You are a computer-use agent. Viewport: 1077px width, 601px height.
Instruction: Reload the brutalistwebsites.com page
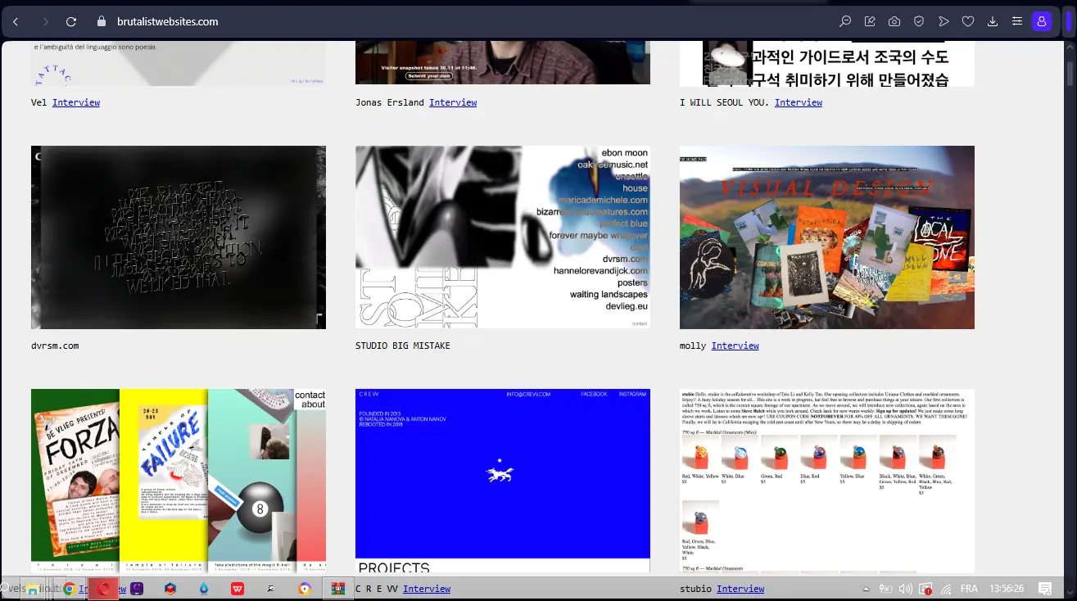tap(71, 21)
